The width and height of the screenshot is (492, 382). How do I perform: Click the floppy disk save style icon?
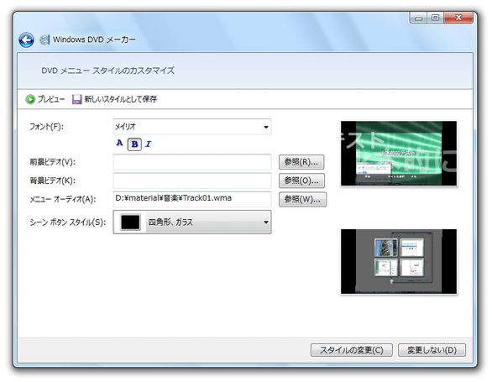pyautogui.click(x=76, y=100)
